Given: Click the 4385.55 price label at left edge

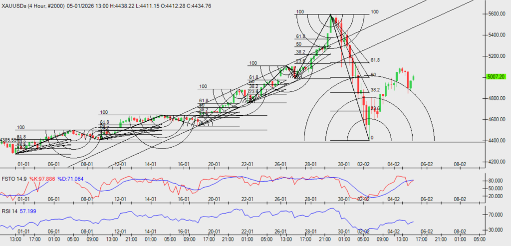Looking at the screenshot, I should (x=9, y=140).
